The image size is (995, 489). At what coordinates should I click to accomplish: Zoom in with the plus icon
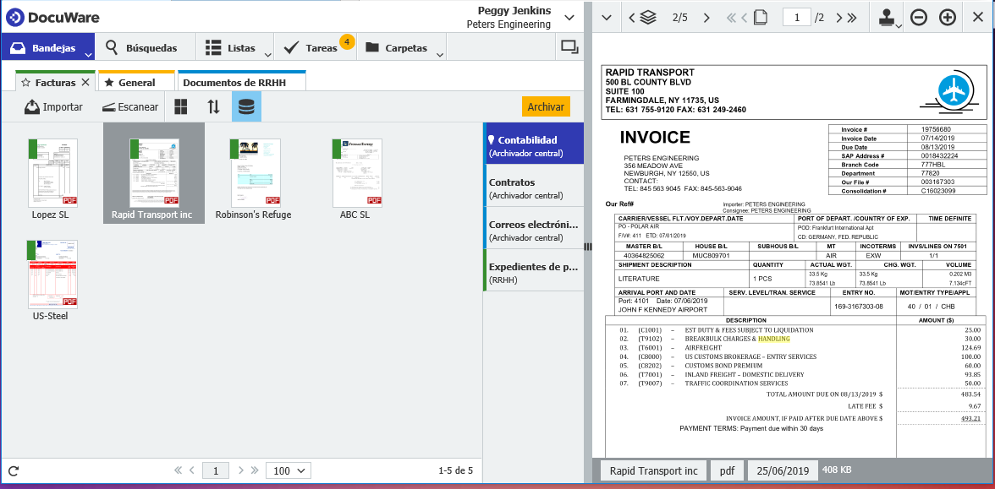(x=948, y=17)
